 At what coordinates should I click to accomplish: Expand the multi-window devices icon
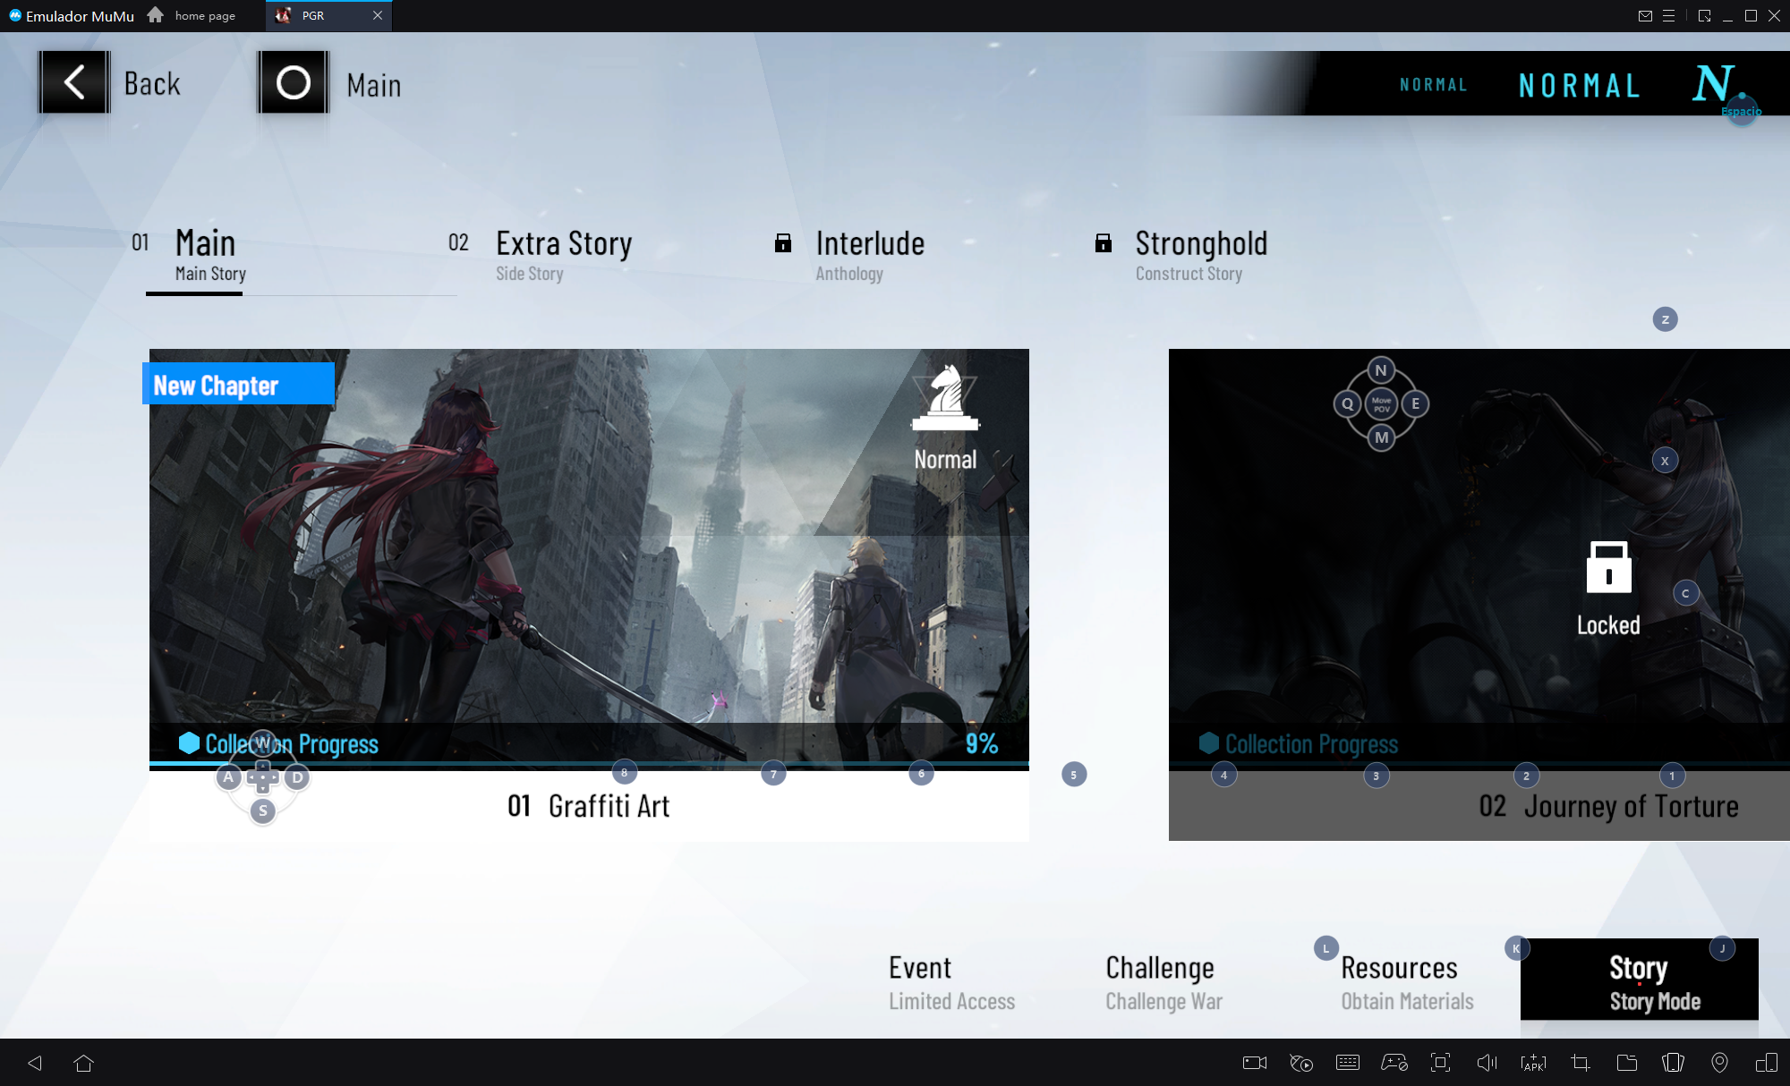pyautogui.click(x=1766, y=1063)
